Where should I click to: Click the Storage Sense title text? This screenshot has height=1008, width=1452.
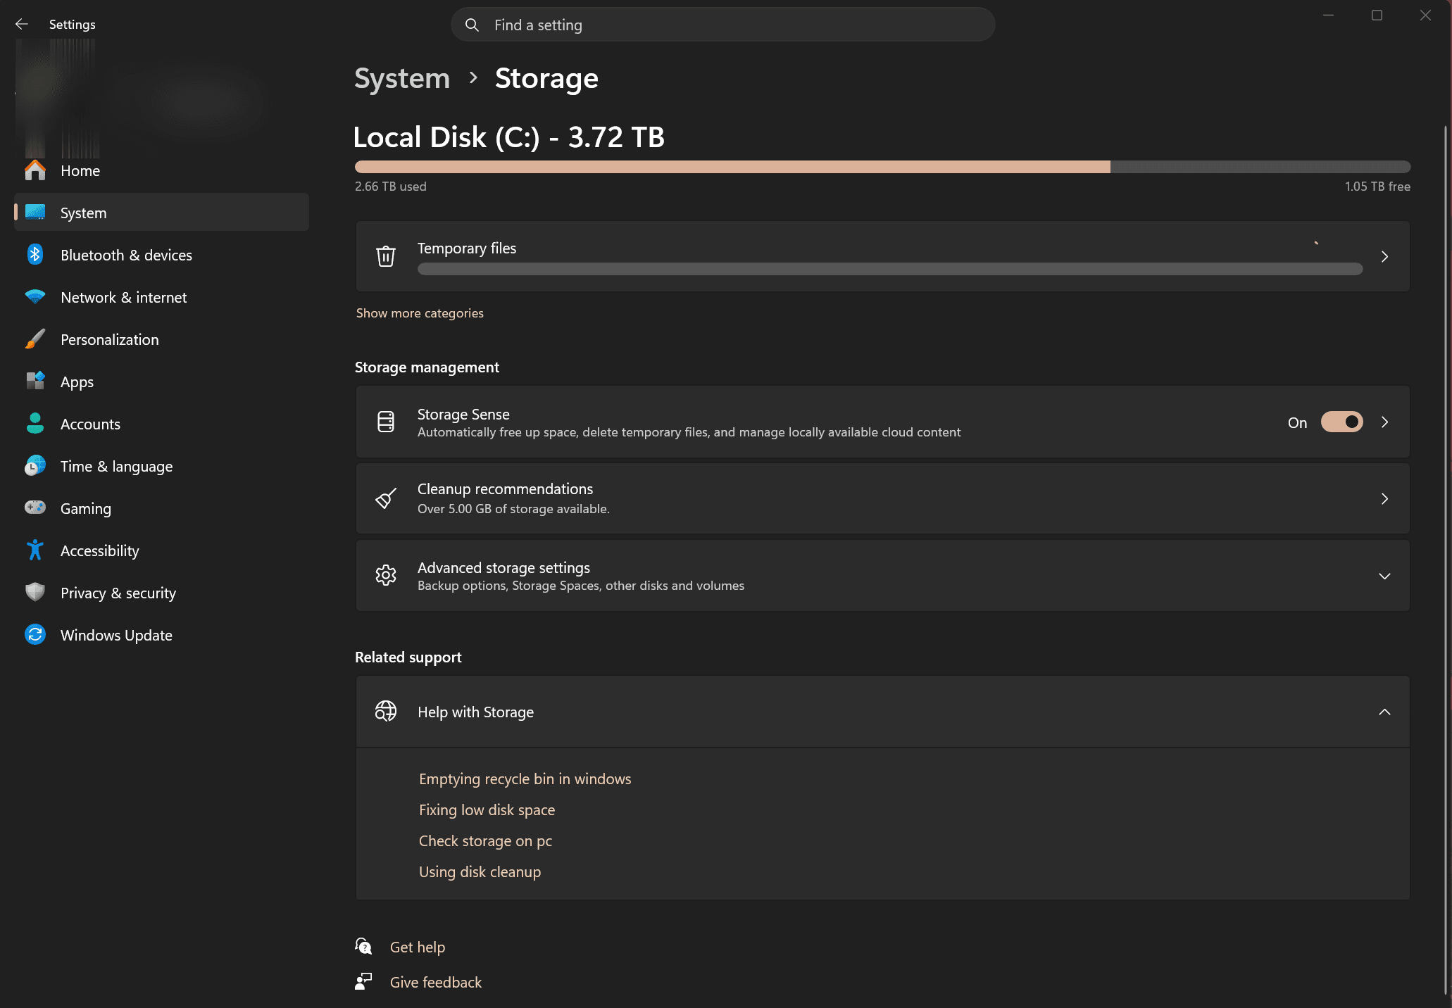pos(463,415)
